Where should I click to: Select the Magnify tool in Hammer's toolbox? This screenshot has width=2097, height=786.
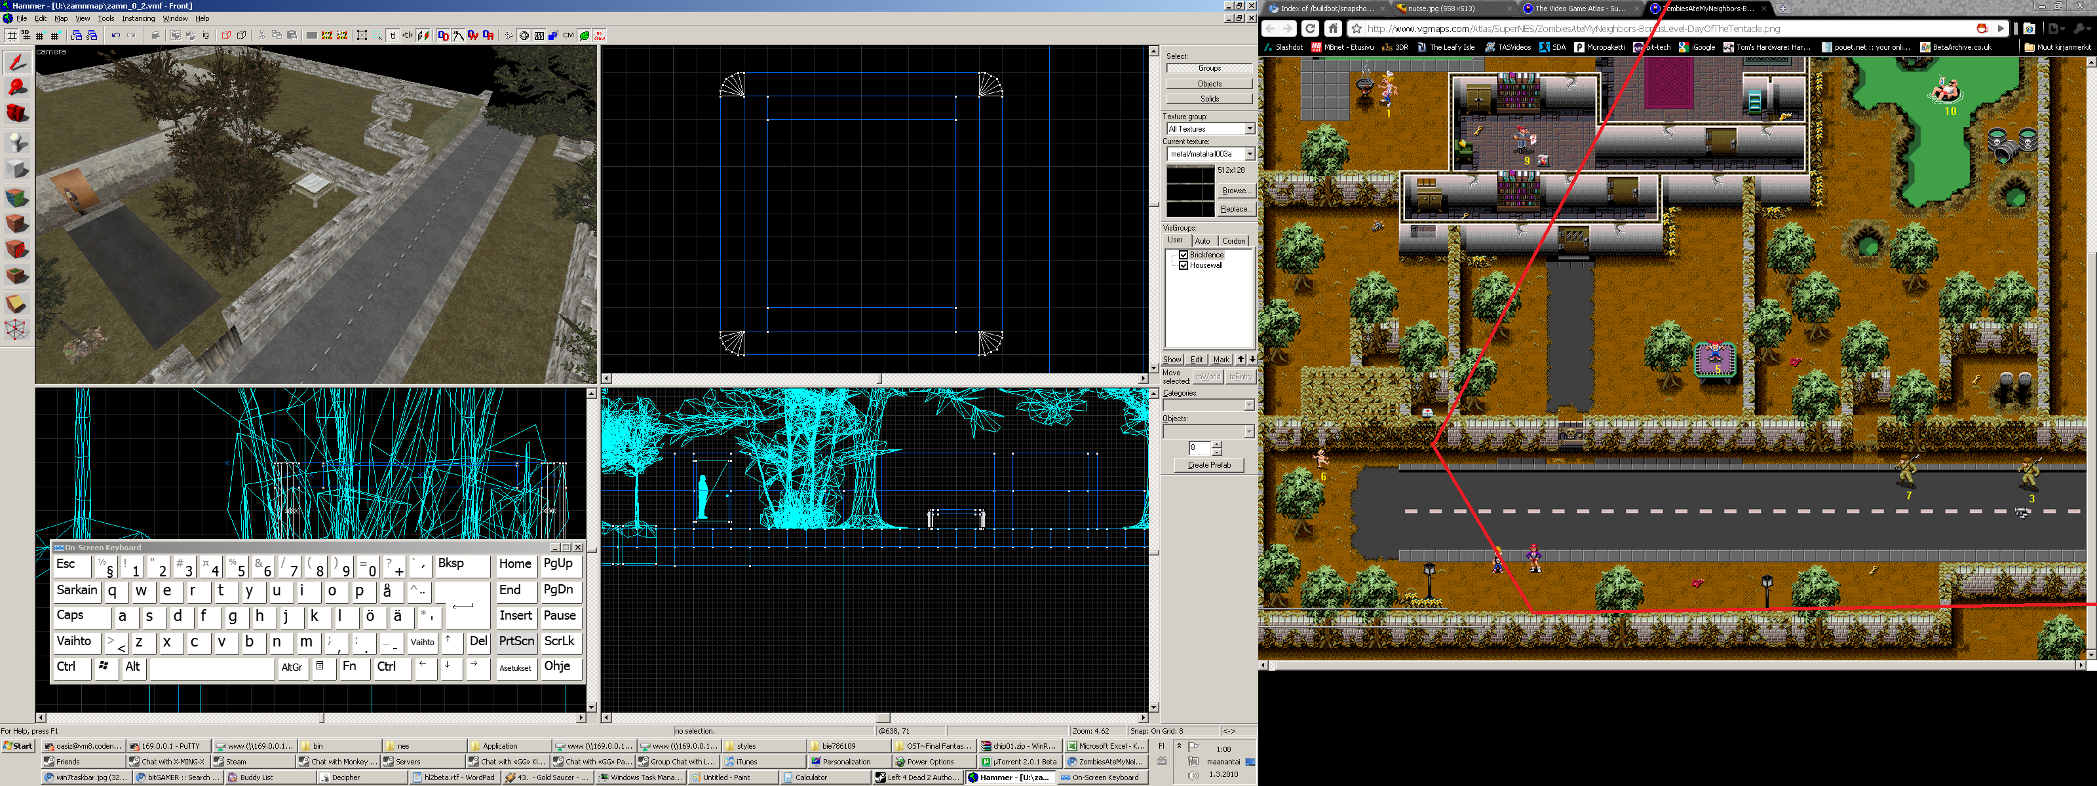click(17, 87)
